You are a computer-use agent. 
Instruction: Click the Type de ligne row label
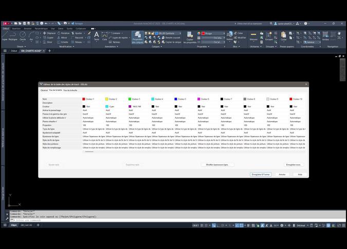coord(49,129)
